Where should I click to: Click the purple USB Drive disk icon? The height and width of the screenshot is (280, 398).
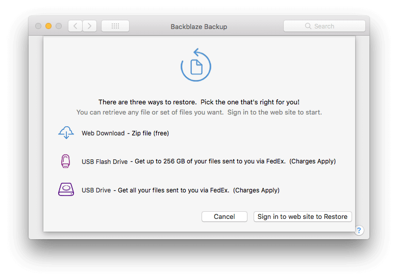(x=66, y=189)
